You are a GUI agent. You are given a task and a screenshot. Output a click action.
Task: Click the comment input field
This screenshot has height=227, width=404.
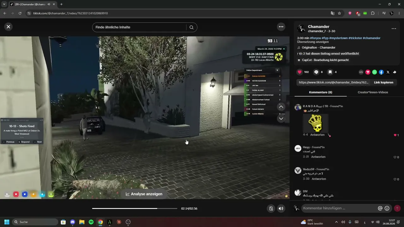(x=339, y=208)
